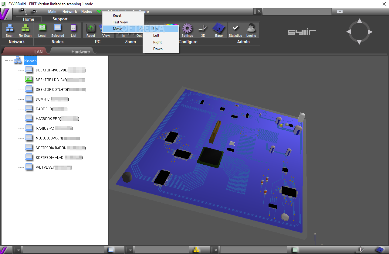This screenshot has width=389, height=254.
Task: Close the third bottom toolbar with X
Action: tap(216, 250)
